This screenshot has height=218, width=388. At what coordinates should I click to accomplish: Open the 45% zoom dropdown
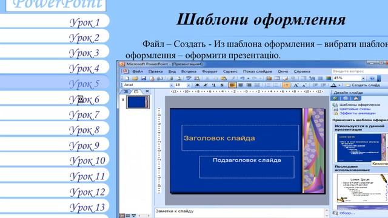363,78
